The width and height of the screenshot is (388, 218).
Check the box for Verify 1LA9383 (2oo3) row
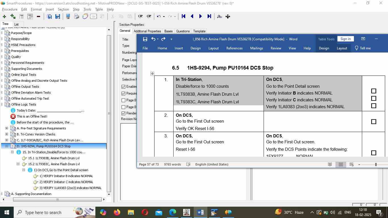374,106
